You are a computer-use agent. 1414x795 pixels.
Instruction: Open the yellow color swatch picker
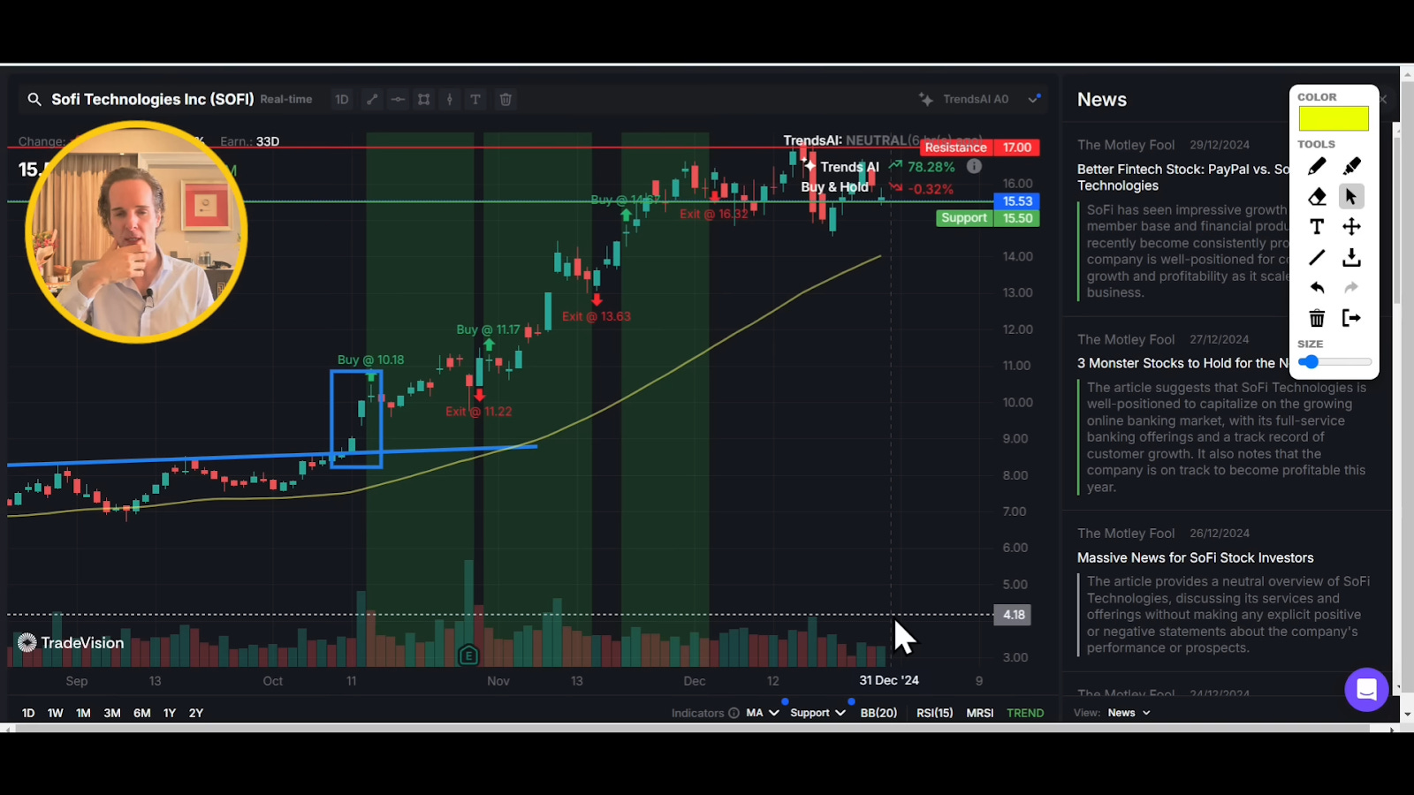[1333, 118]
